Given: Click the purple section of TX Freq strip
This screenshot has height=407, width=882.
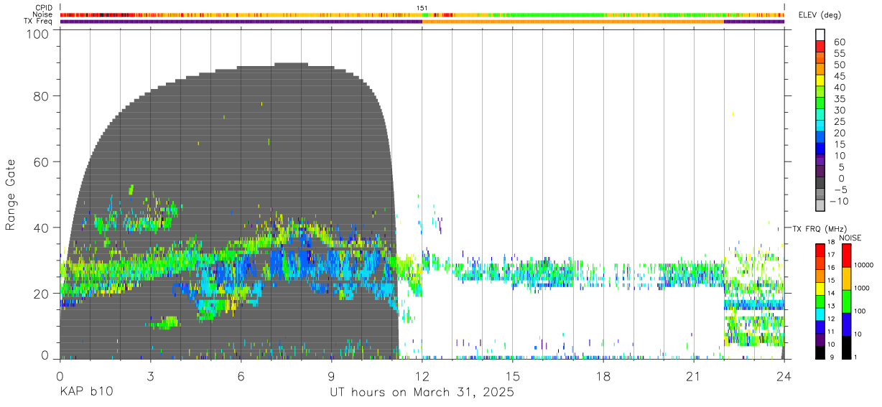Looking at the screenshot, I should tap(241, 22).
